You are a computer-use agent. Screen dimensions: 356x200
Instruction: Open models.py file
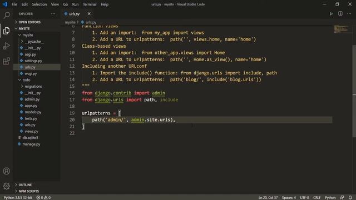tap(37, 112)
